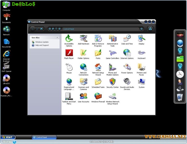Open the User Accounts applet
This screenshot has width=187, height=144.
point(83,97)
